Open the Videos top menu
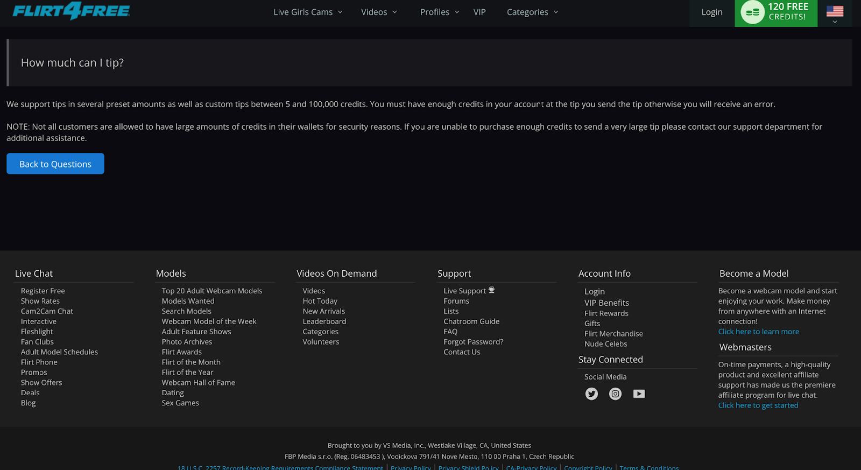 pos(374,12)
